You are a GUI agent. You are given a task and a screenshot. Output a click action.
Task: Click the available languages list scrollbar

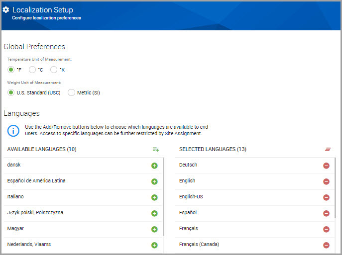(x=163, y=197)
